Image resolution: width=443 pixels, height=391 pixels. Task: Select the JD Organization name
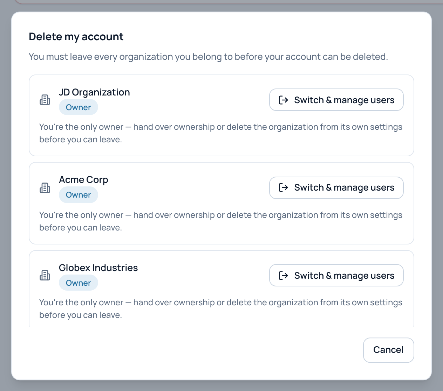click(94, 92)
